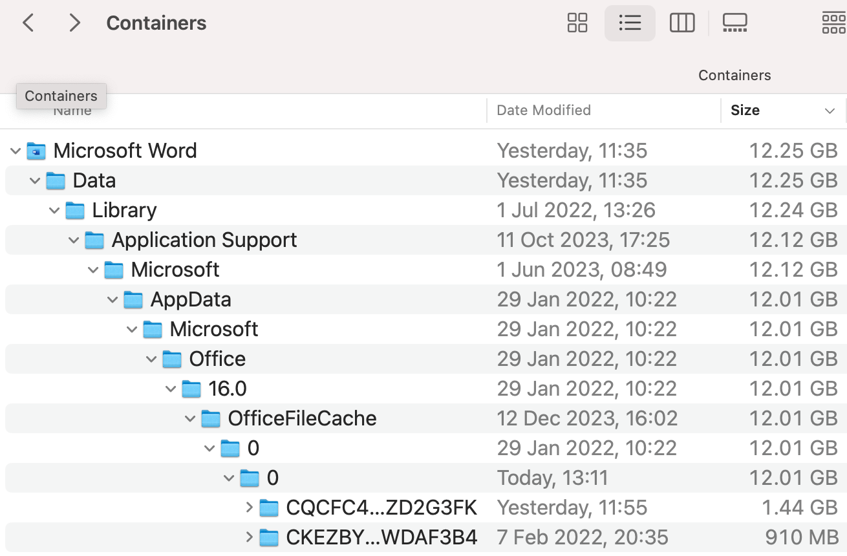
Task: Click the Microsoft Word folder icon
Action: pos(36,151)
